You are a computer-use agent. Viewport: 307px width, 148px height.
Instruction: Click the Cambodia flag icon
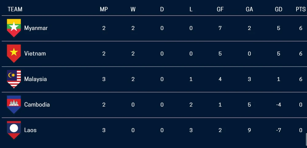coord(14,104)
